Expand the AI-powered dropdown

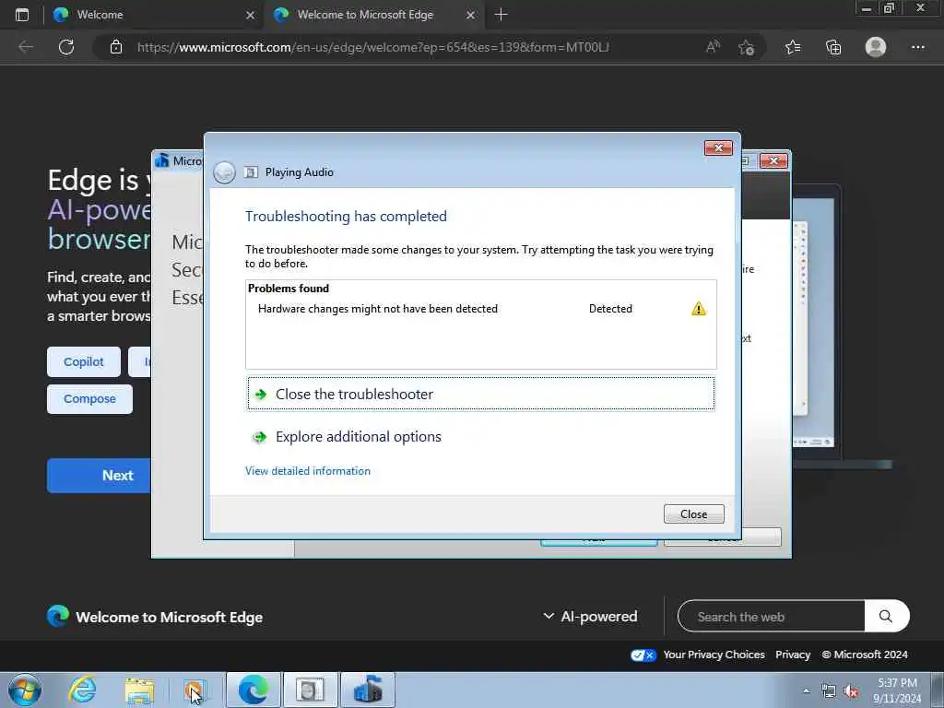590,617
